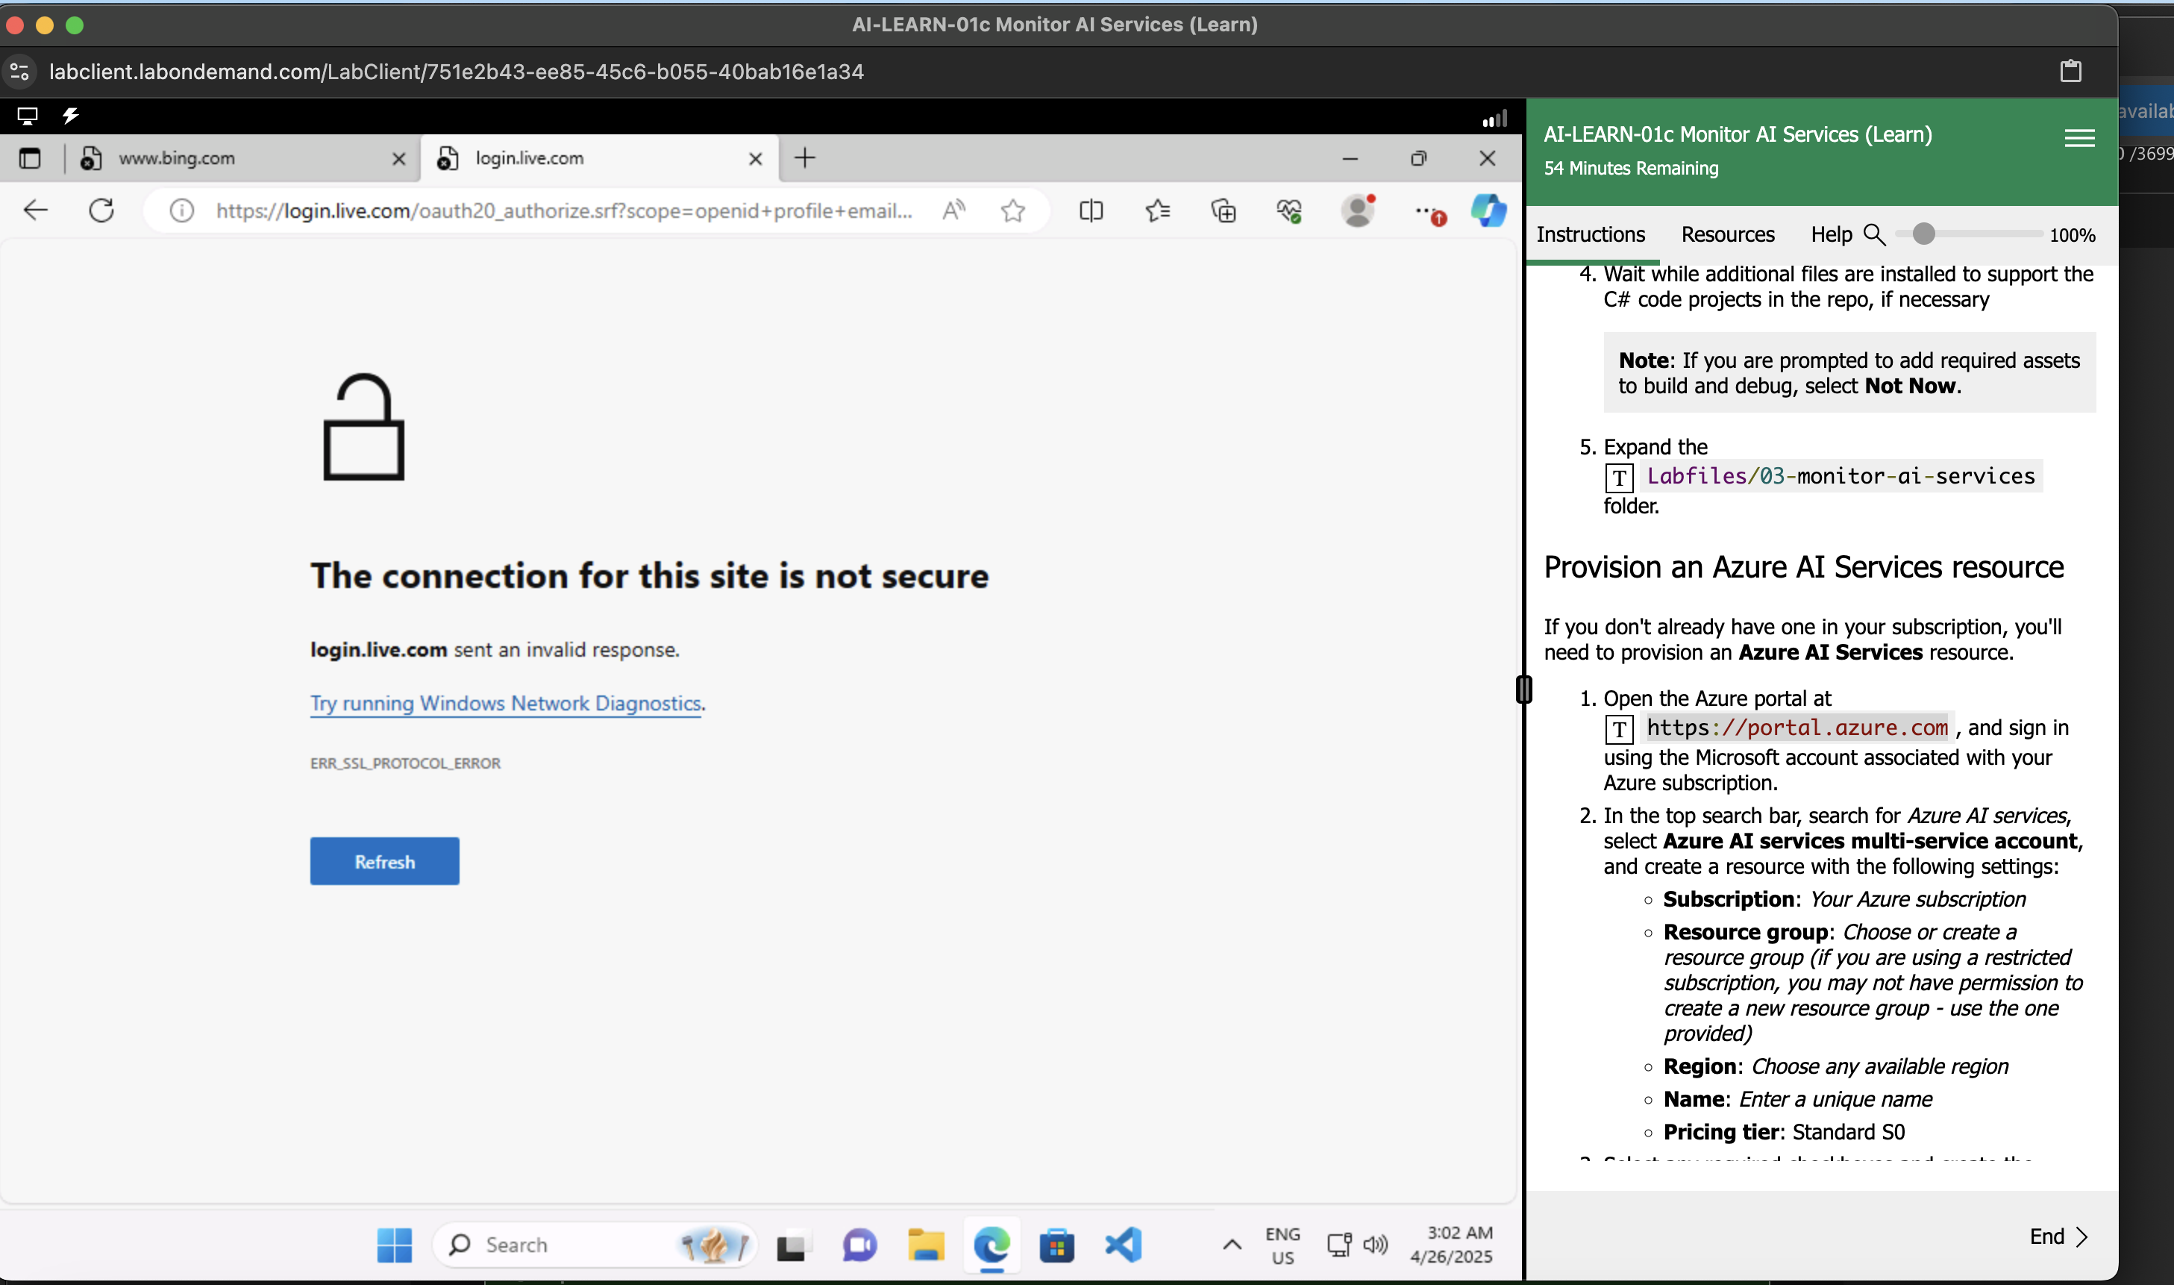Adjust the instructions zoom slider

pyautogui.click(x=1923, y=234)
